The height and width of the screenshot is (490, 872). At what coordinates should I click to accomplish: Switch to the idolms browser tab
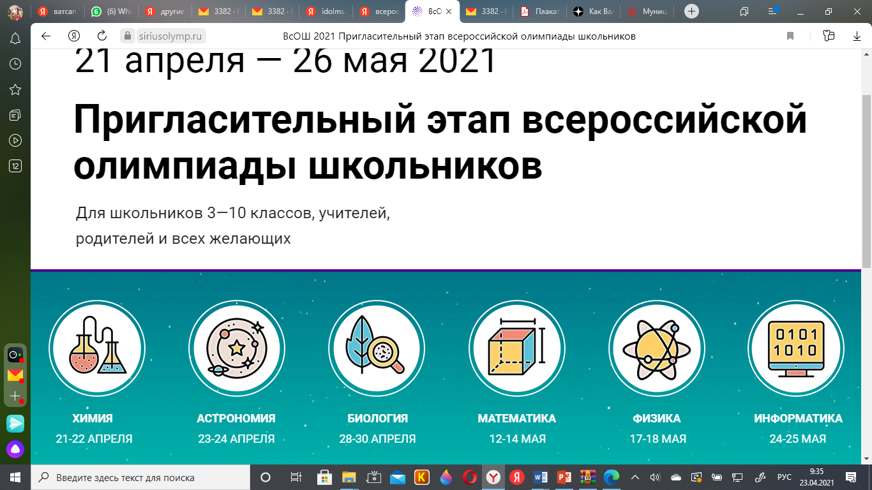click(x=327, y=11)
